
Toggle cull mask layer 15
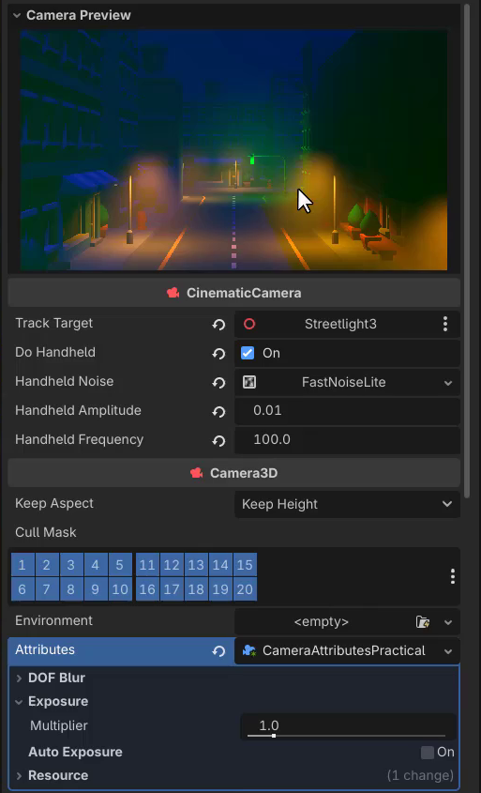coord(245,565)
